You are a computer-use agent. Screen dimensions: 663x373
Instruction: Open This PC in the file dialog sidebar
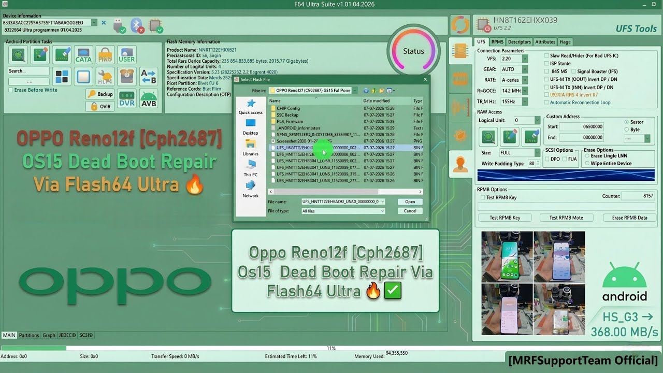tap(251, 168)
